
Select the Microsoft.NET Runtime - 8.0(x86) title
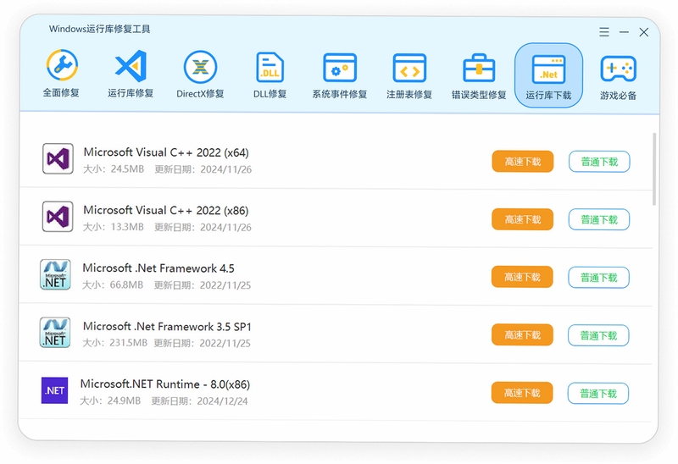[165, 384]
